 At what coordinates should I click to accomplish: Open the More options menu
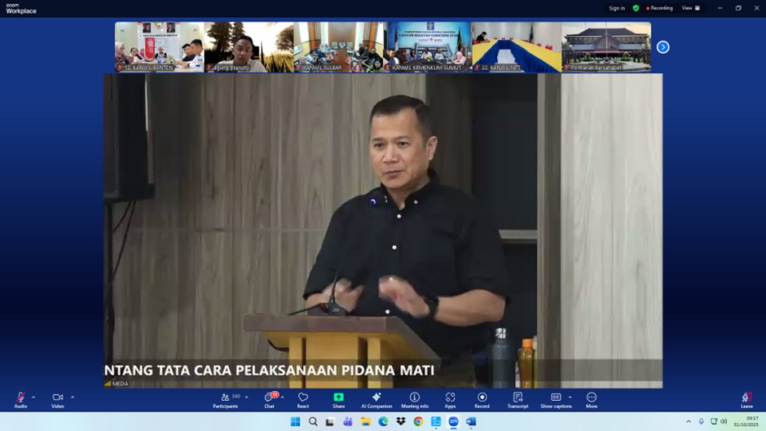[592, 399]
